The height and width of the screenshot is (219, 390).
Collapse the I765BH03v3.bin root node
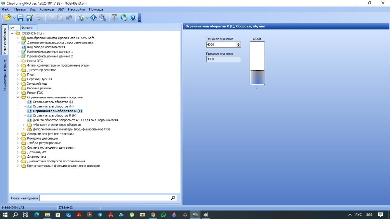pyautogui.click(x=12, y=33)
